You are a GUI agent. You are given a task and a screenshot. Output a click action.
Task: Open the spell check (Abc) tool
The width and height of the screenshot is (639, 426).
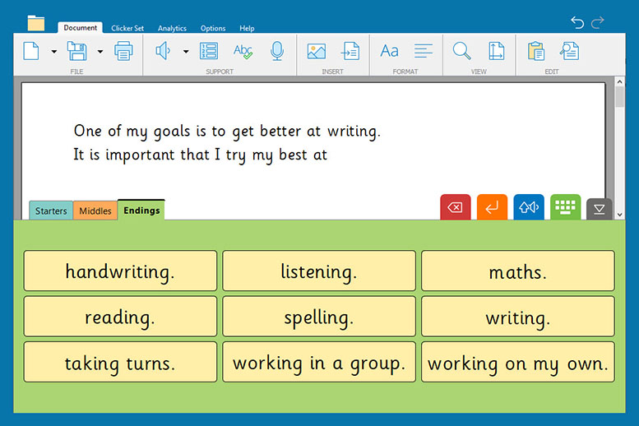pyautogui.click(x=243, y=51)
